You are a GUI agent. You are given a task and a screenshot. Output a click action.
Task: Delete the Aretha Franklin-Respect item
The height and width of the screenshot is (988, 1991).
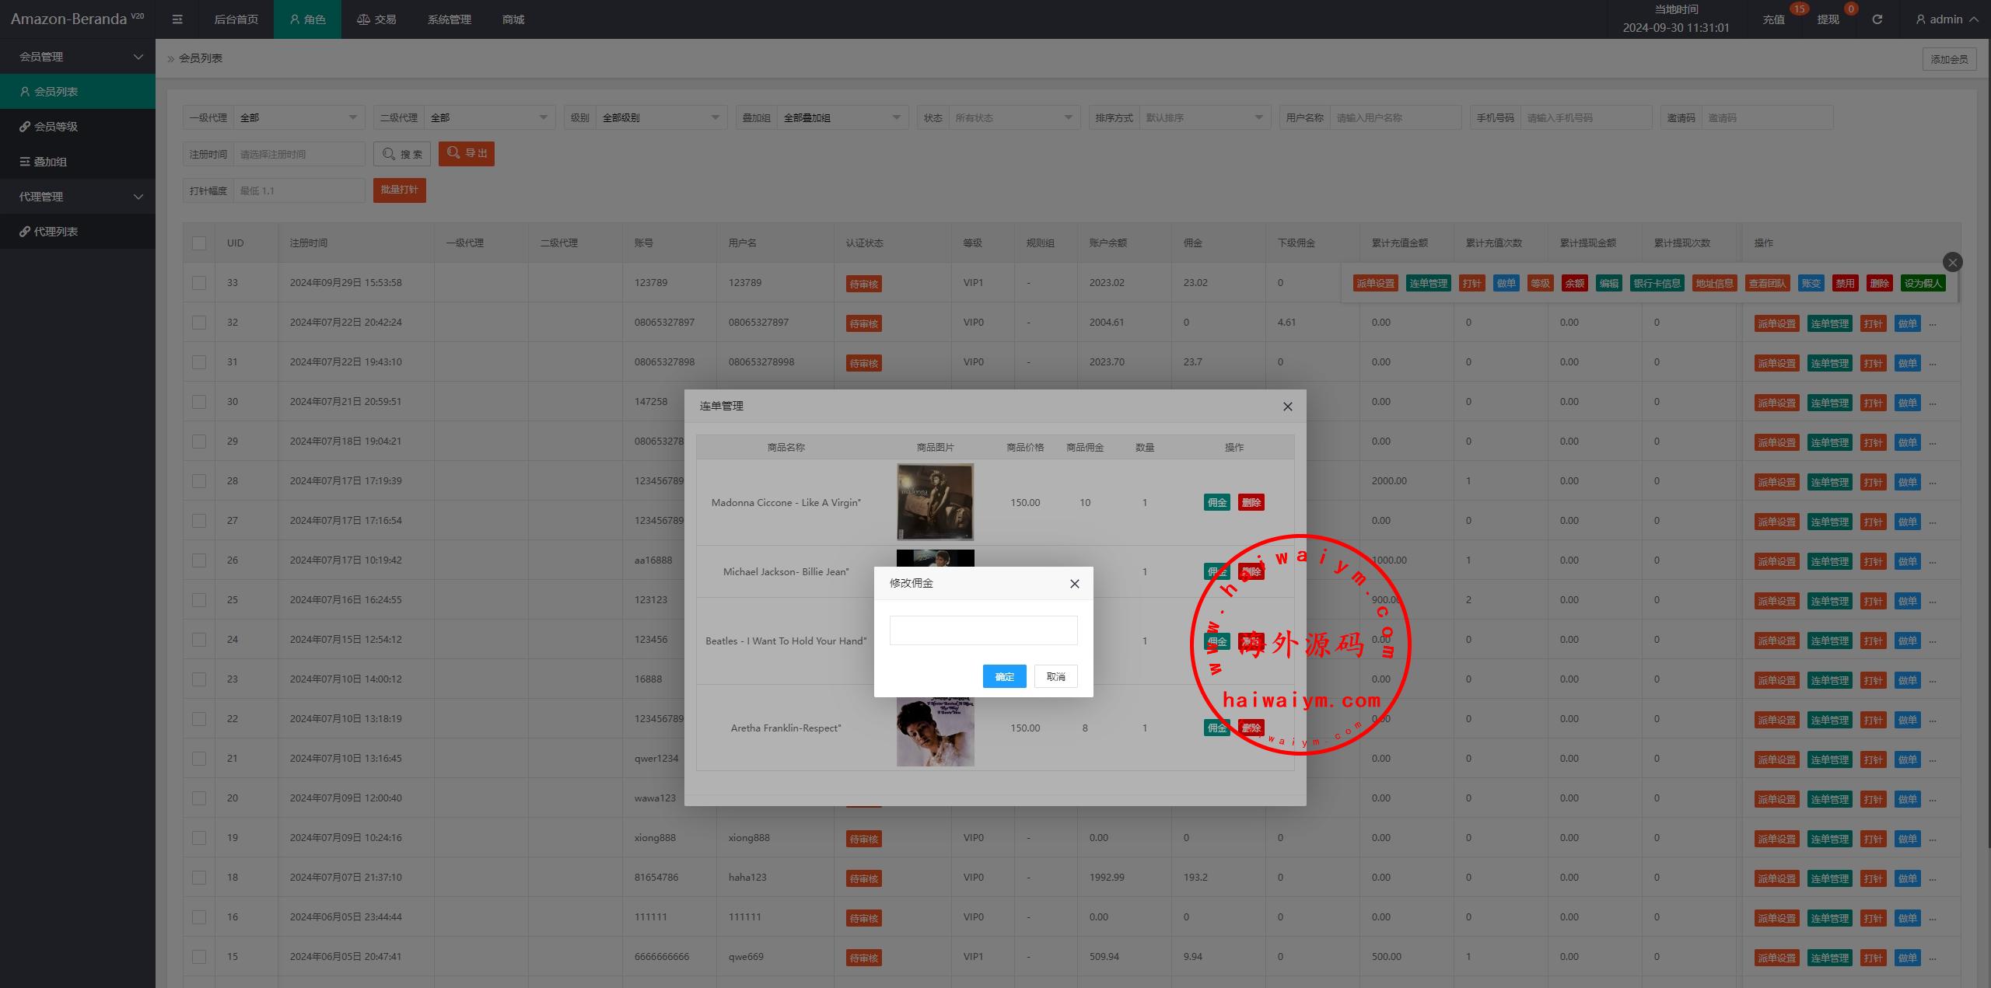point(1251,728)
